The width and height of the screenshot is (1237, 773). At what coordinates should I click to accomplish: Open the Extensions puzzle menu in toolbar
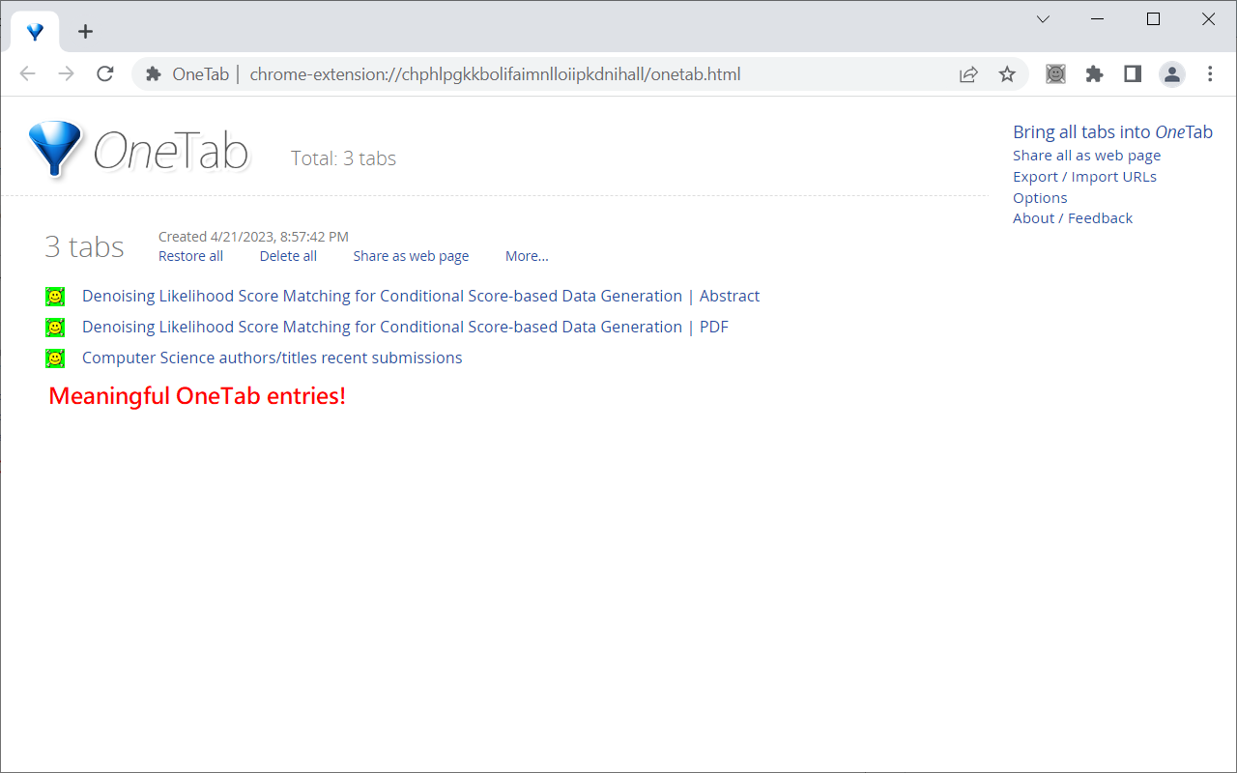pos(1094,74)
